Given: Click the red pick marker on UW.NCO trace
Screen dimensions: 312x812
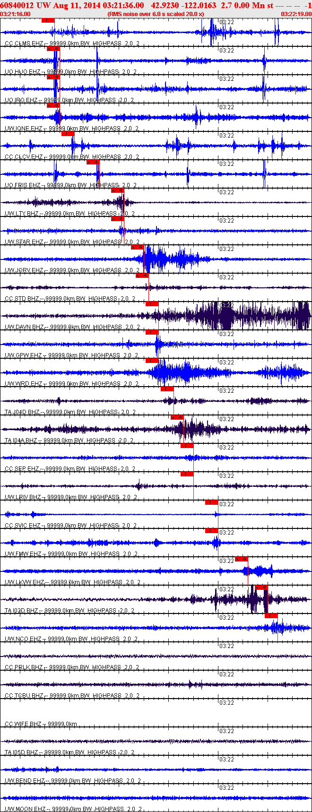Looking at the screenshot, I should 271,616.
